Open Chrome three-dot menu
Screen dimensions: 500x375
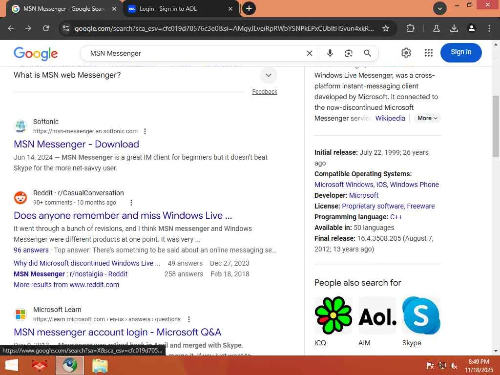click(489, 28)
